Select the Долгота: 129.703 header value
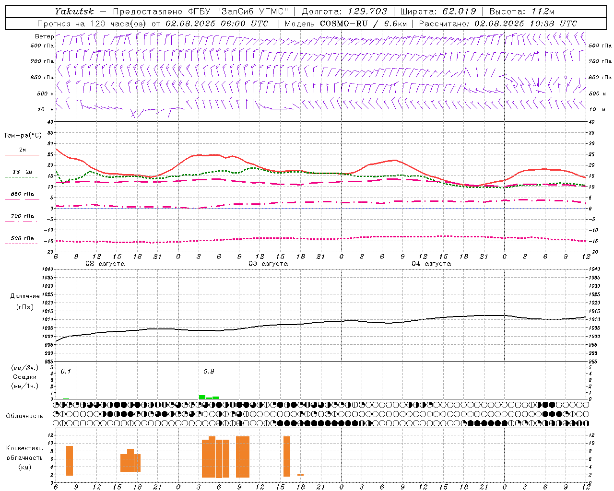This screenshot has width=614, height=491. point(344,12)
